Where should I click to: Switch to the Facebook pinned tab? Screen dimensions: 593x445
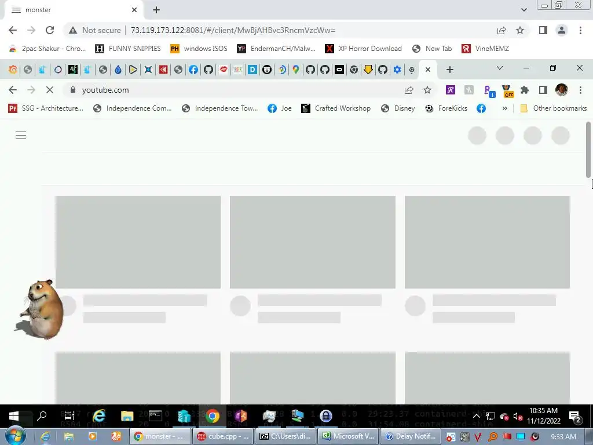click(193, 70)
